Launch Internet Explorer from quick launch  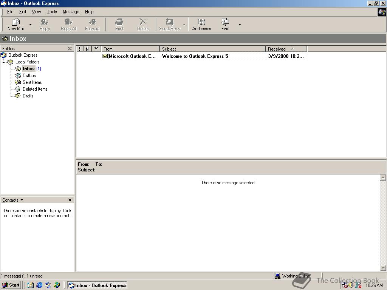coord(39,285)
